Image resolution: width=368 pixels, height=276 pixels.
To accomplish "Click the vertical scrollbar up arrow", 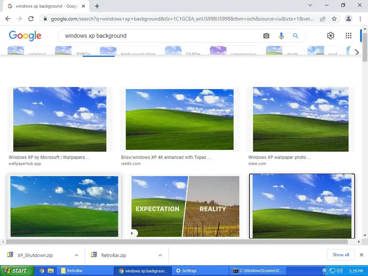I will pyautogui.click(x=365, y=29).
